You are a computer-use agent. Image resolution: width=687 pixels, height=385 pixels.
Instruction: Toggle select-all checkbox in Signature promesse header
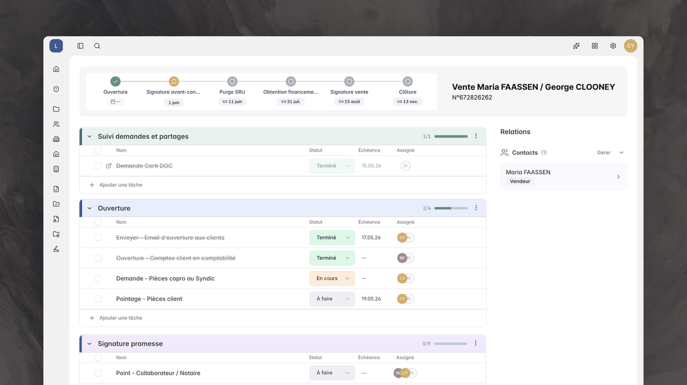(98, 358)
